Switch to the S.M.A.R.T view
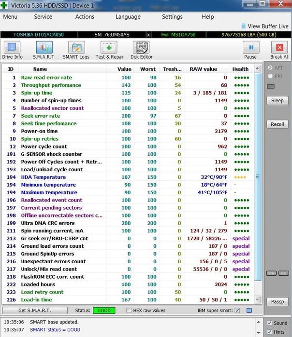The width and height of the screenshot is (292, 337). [x=44, y=50]
